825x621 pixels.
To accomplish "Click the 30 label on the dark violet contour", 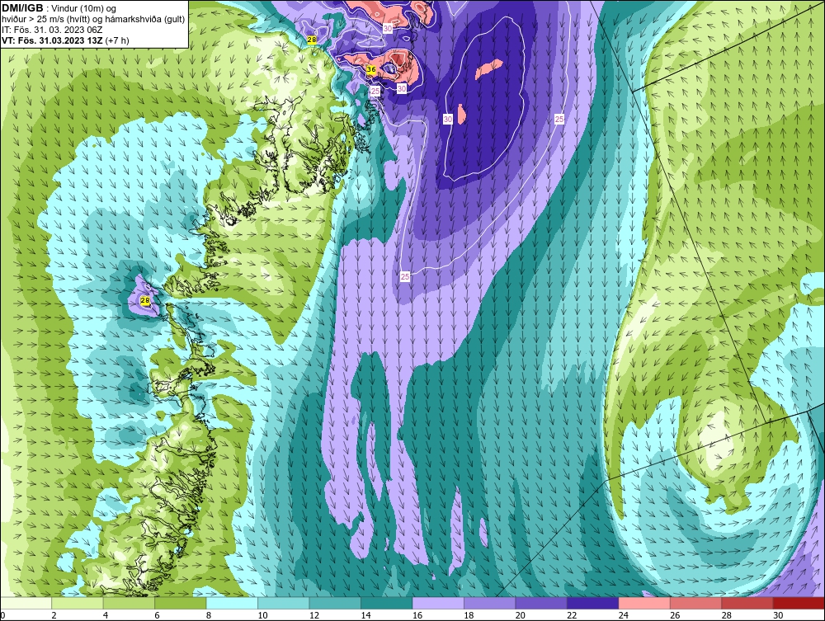I will coord(448,120).
